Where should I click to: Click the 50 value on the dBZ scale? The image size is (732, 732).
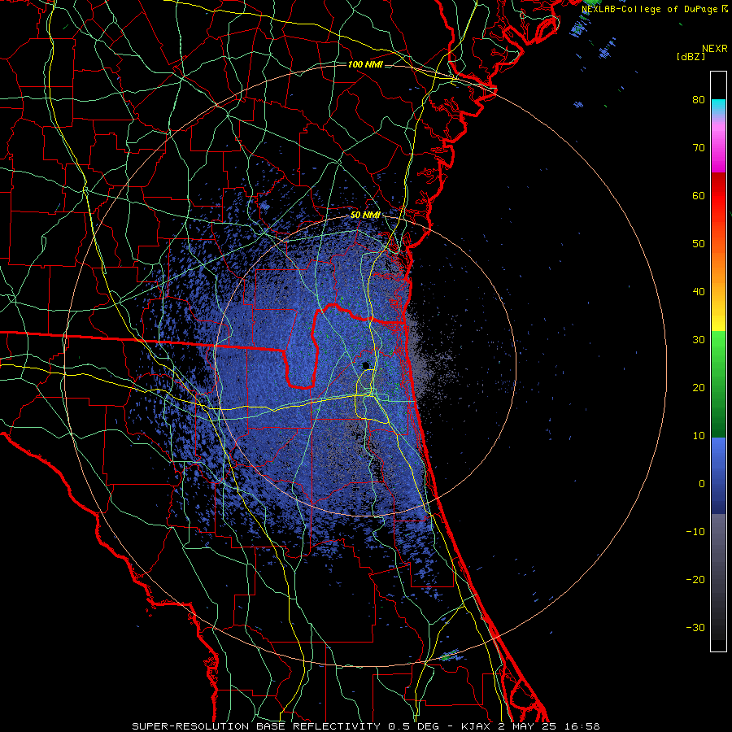[x=699, y=244]
